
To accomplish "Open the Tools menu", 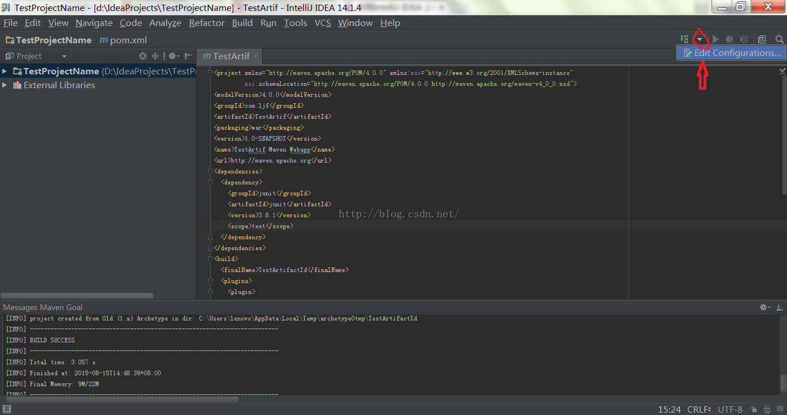I will point(296,23).
